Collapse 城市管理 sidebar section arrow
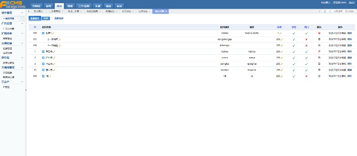 [x=22, y=13]
